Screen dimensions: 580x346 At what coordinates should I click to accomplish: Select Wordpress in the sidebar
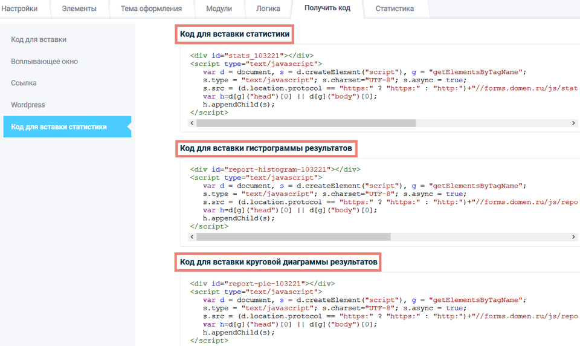click(x=28, y=105)
